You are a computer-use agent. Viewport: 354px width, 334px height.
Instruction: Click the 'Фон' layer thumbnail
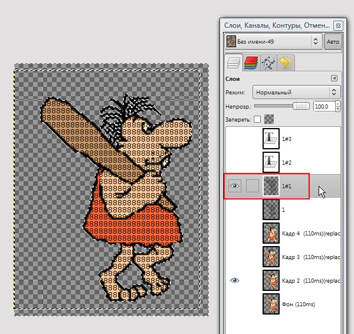pos(271,304)
